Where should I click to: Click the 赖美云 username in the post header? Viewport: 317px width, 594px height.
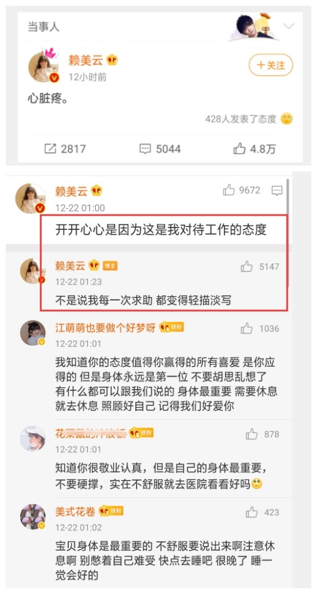(x=85, y=60)
